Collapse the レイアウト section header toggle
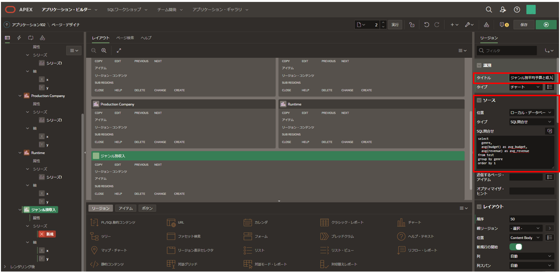Image resolution: width=560 pixels, height=273 pixels. point(479,207)
